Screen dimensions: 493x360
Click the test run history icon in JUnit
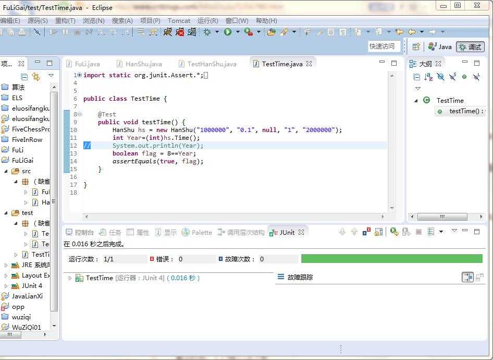point(431,232)
